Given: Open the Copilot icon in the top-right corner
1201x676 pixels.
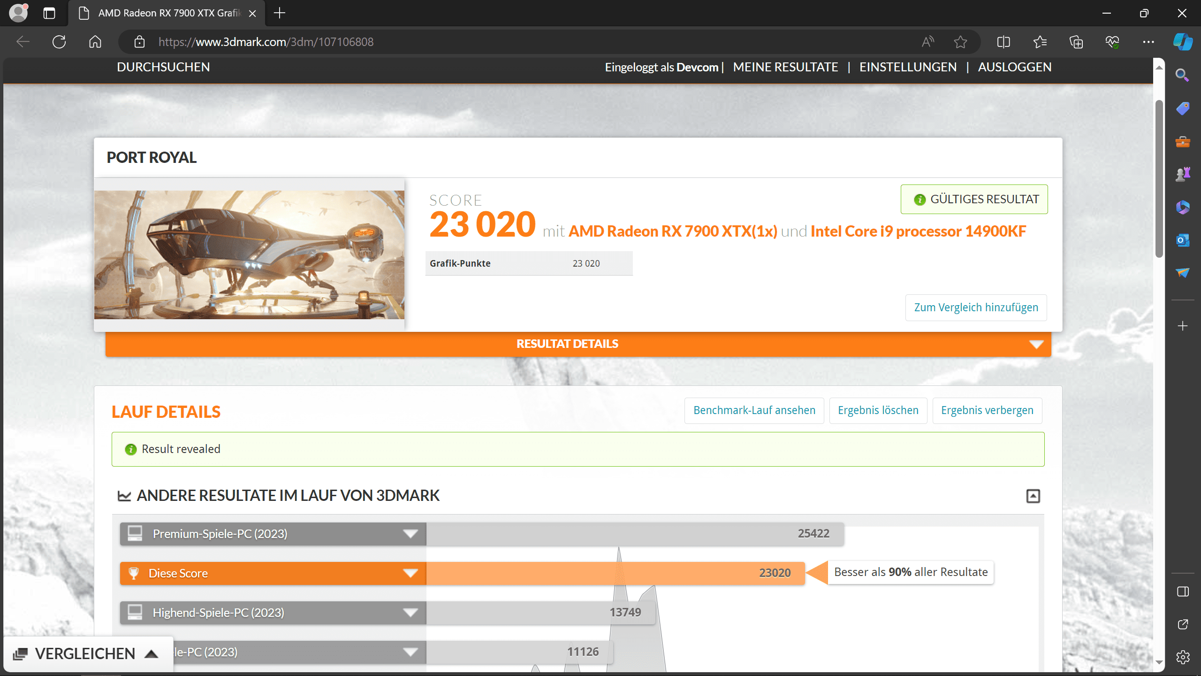Looking at the screenshot, I should point(1183,42).
